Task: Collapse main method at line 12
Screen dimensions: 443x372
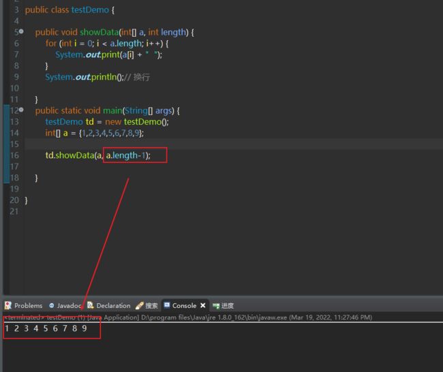Action: 21,110
